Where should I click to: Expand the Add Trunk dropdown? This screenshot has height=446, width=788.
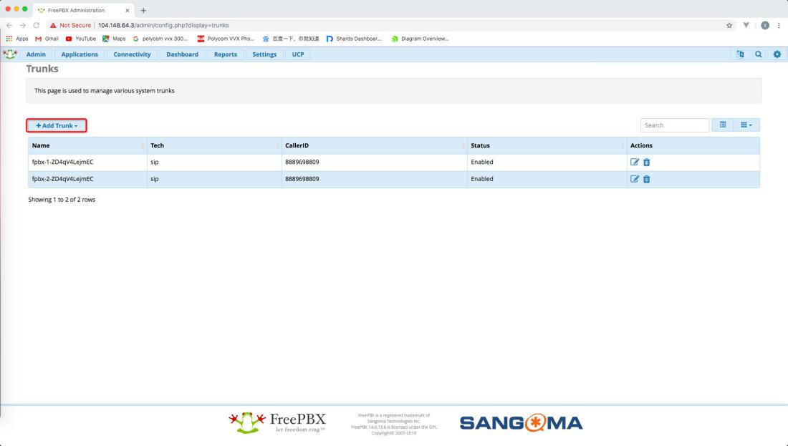[x=57, y=126]
